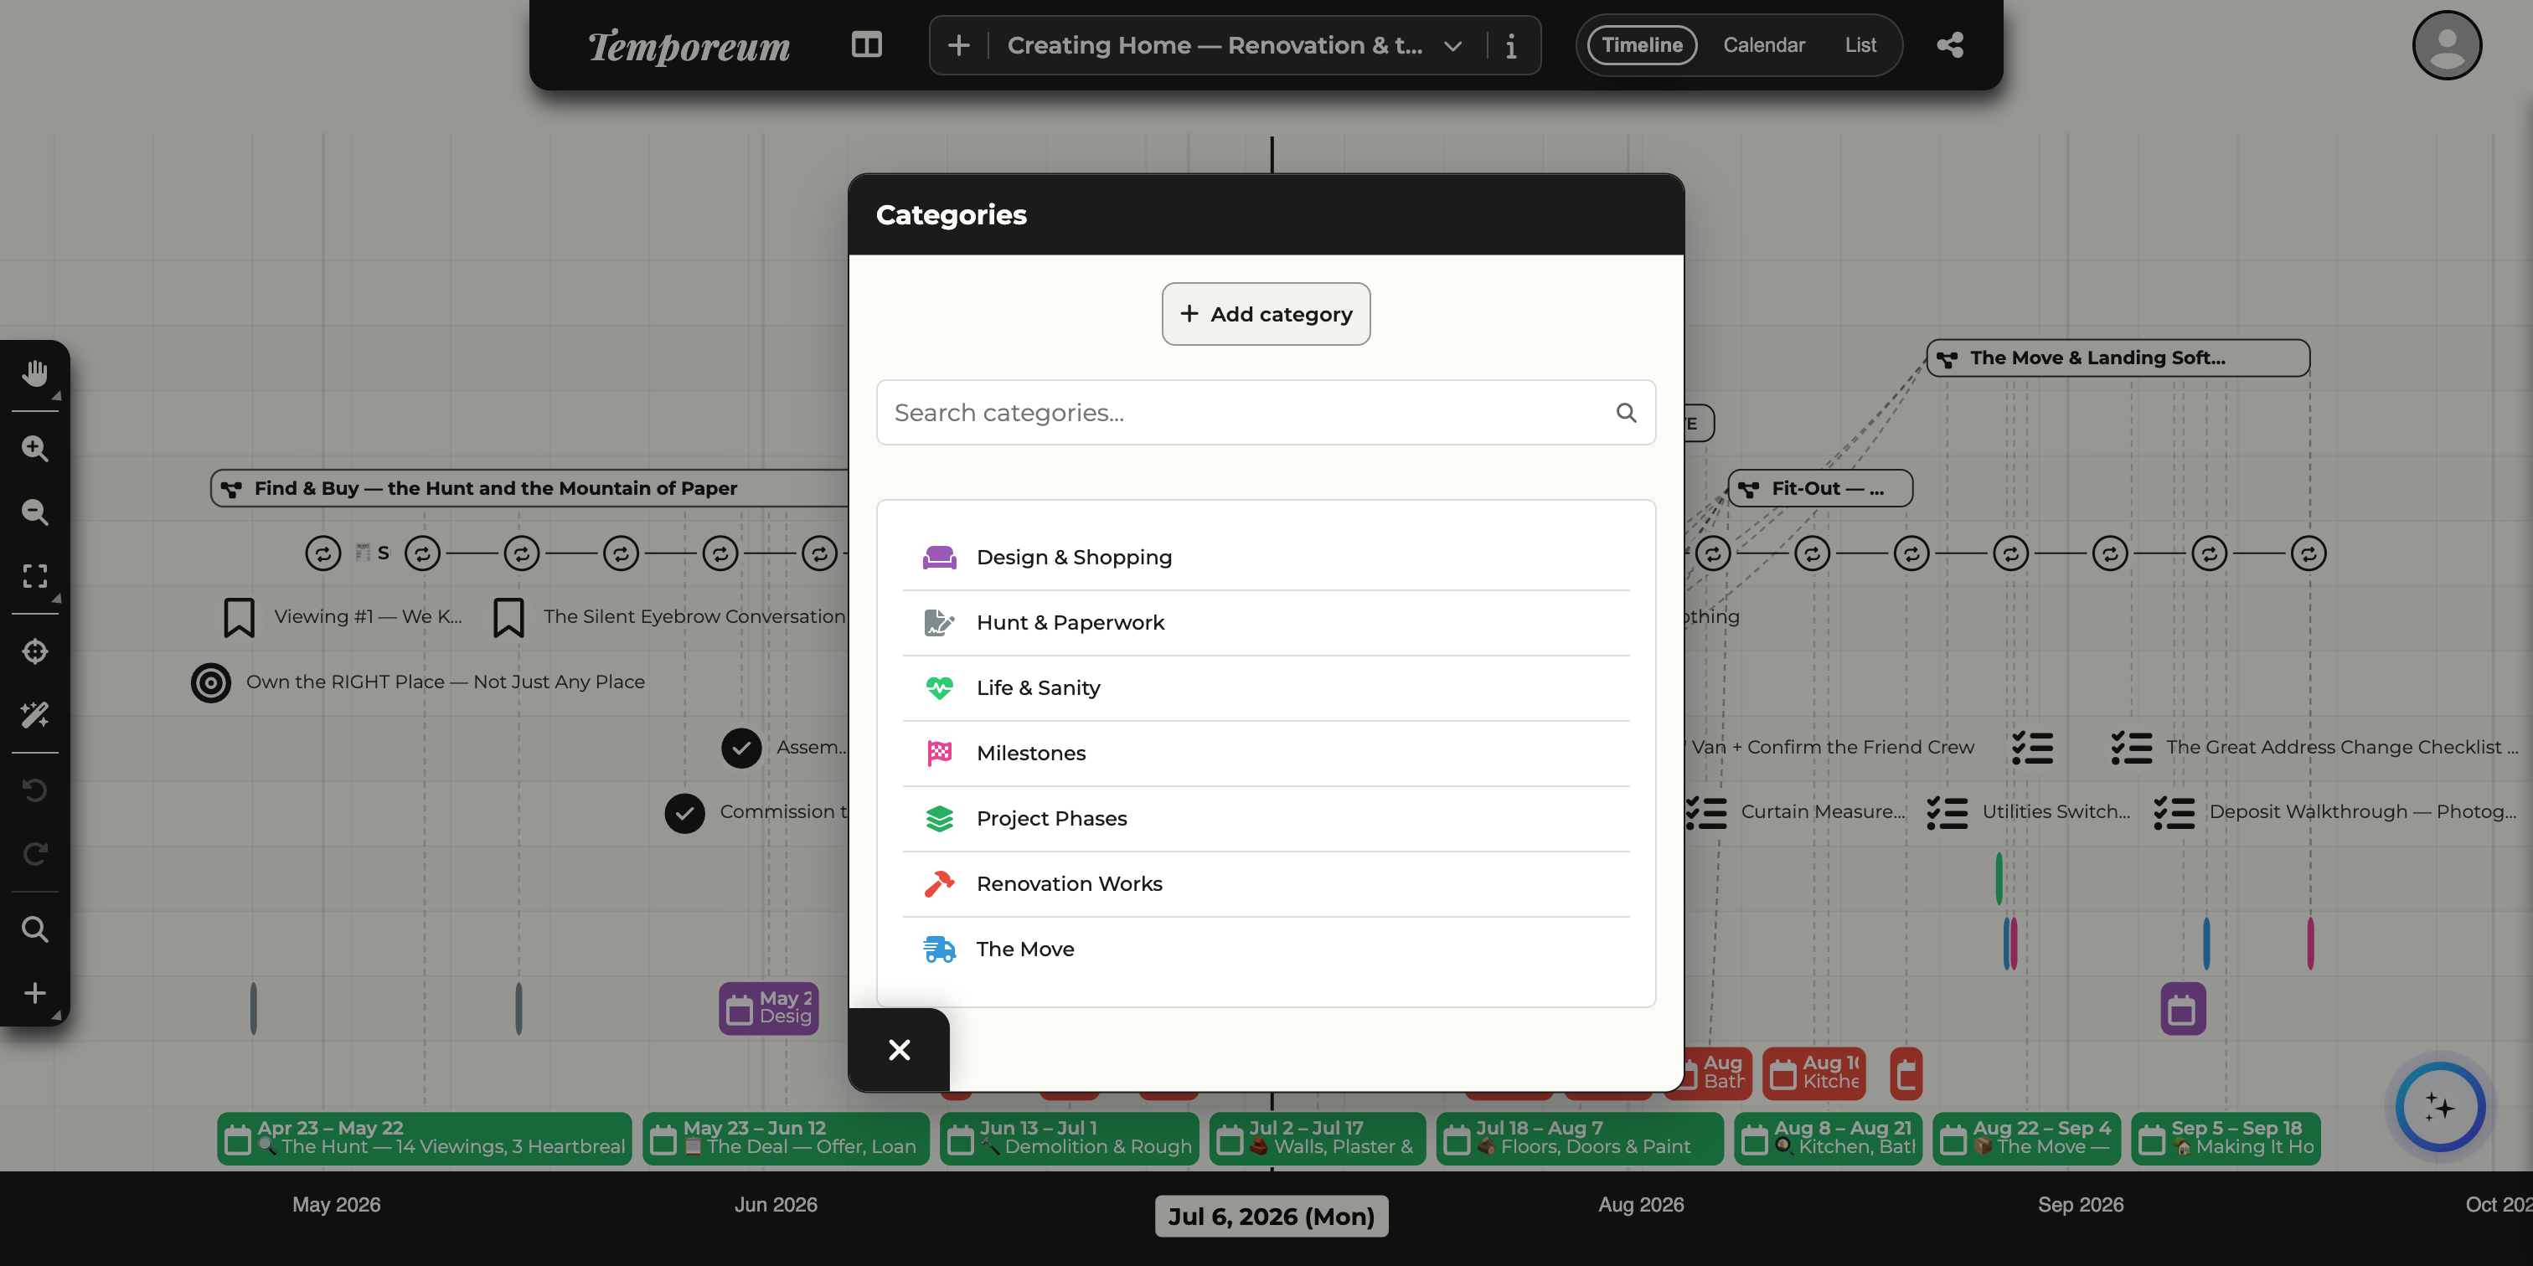This screenshot has width=2533, height=1266.
Task: Select the hand pan tool
Action: [x=35, y=373]
